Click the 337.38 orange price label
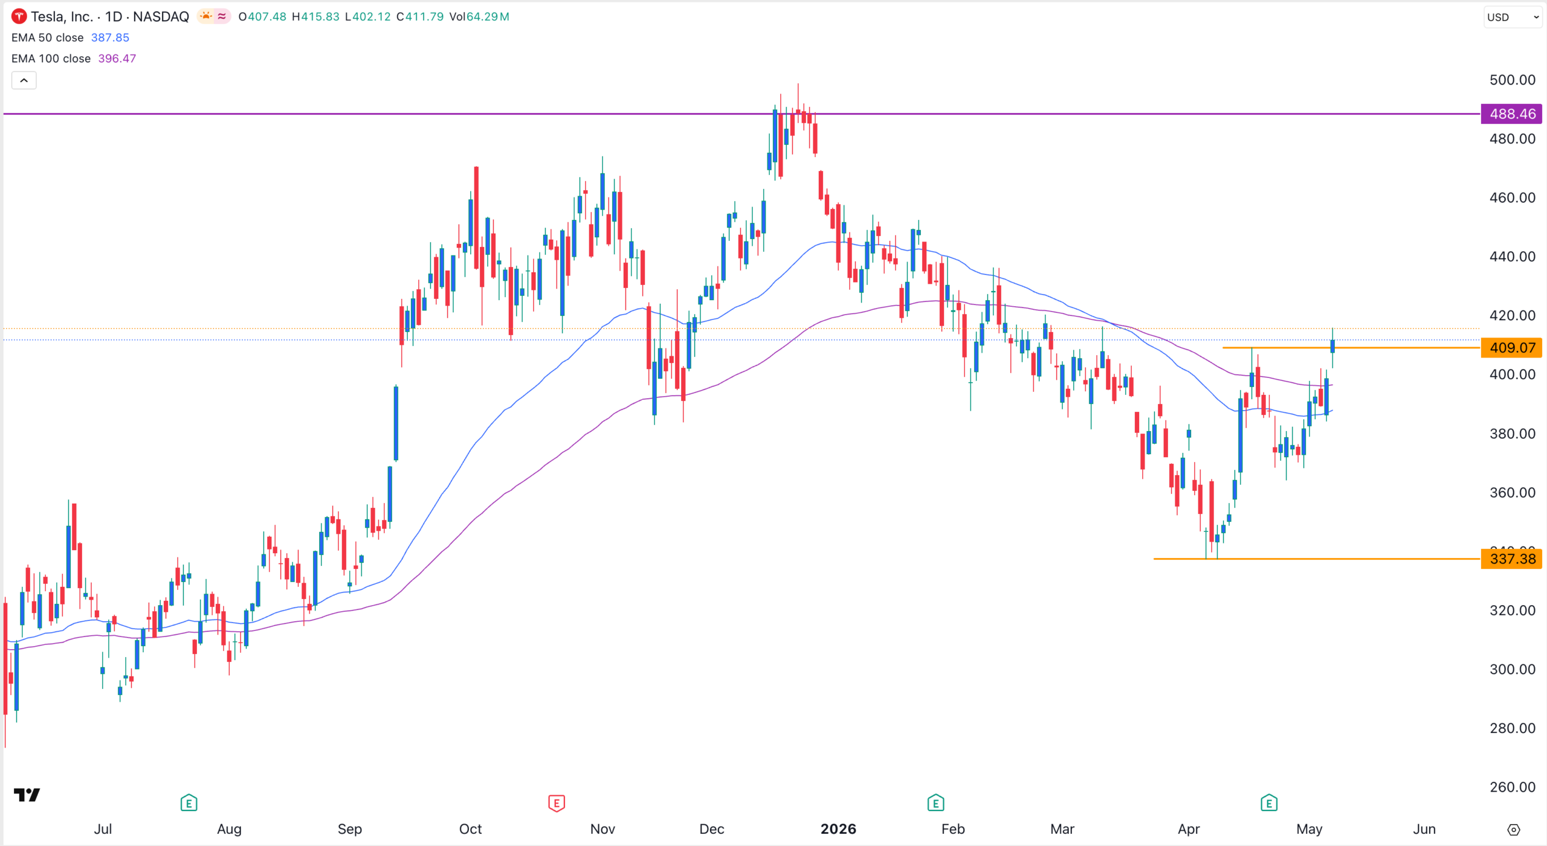The width and height of the screenshot is (1547, 846). 1511,559
